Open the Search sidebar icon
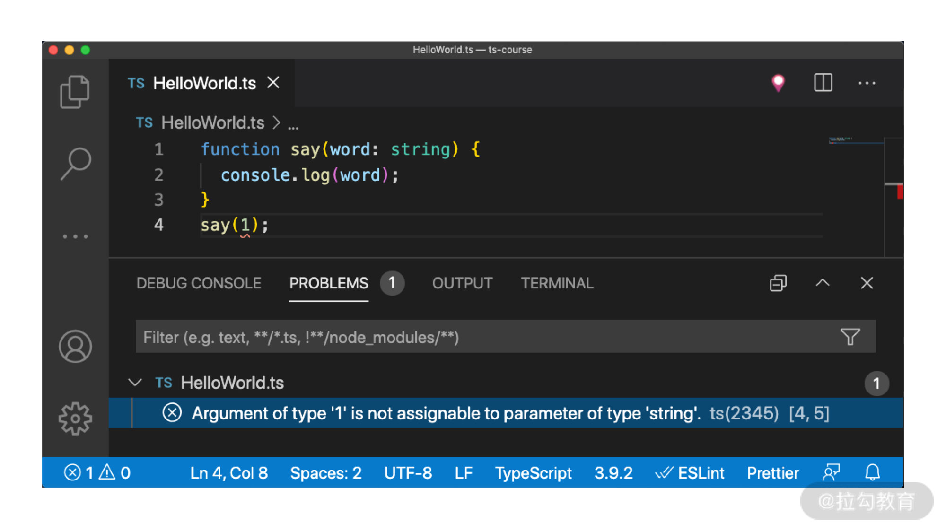The image size is (946, 532). 75,164
